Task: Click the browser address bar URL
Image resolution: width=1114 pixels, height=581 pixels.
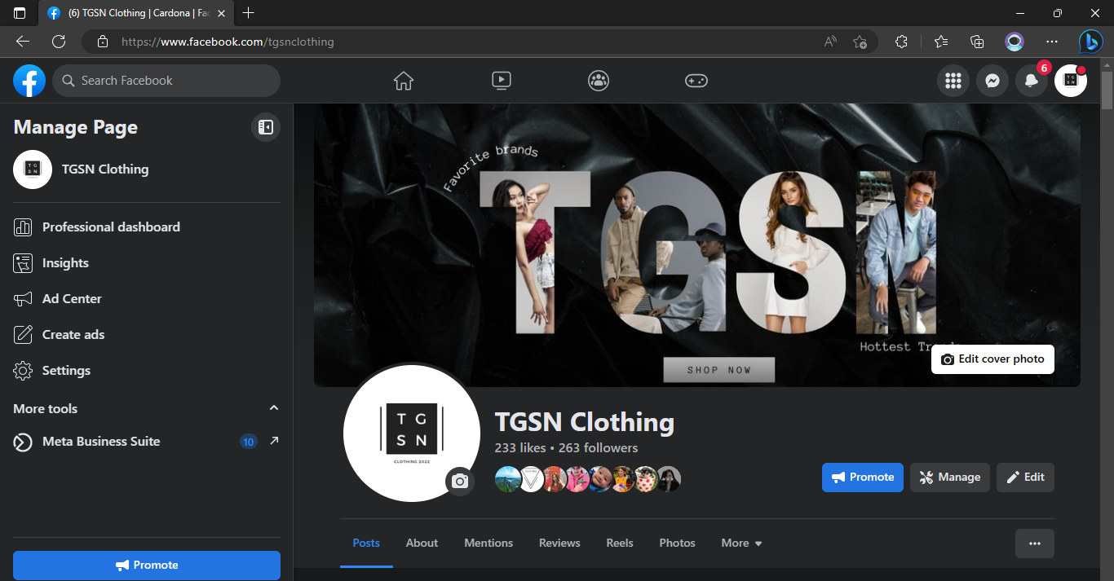Action: pyautogui.click(x=228, y=42)
